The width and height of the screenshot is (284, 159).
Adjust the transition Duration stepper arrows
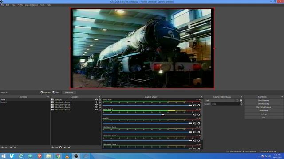click(241, 104)
